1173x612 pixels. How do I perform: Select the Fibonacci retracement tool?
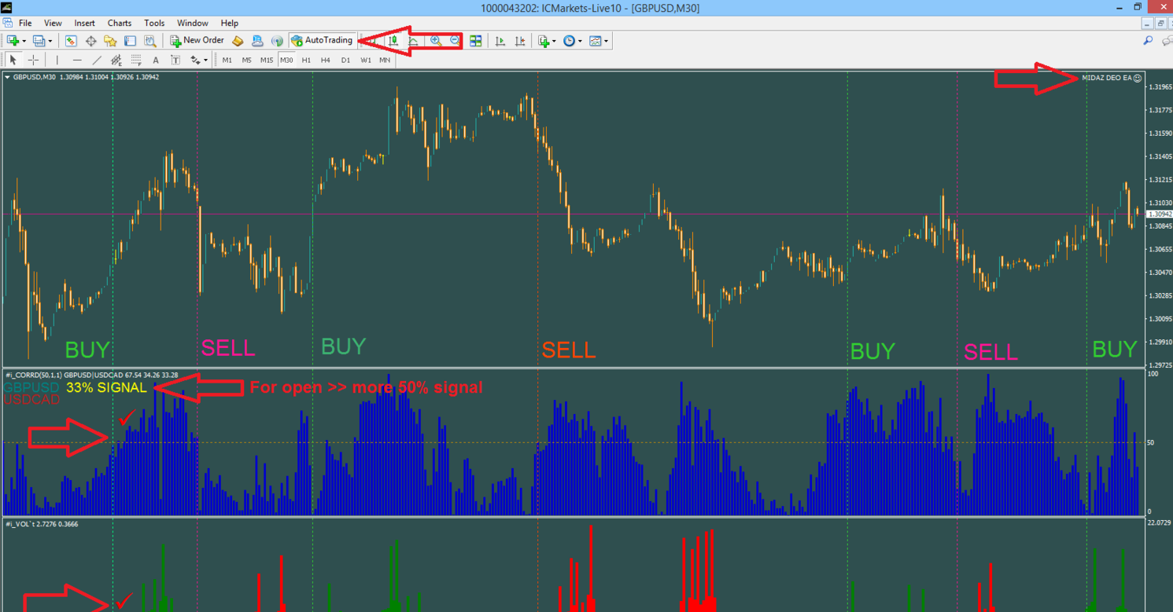coord(136,60)
